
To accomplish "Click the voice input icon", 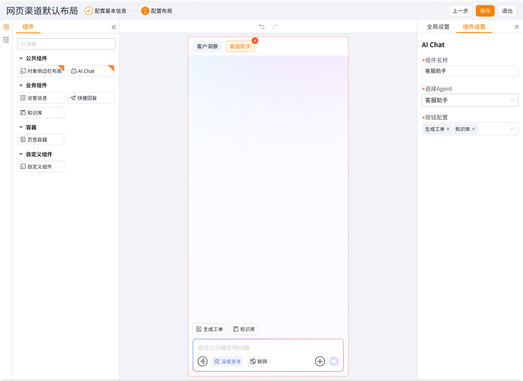I will click(203, 361).
